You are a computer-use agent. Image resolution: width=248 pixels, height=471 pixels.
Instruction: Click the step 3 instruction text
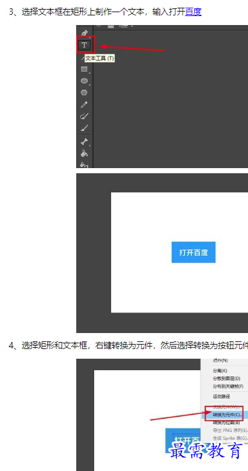coord(105,12)
